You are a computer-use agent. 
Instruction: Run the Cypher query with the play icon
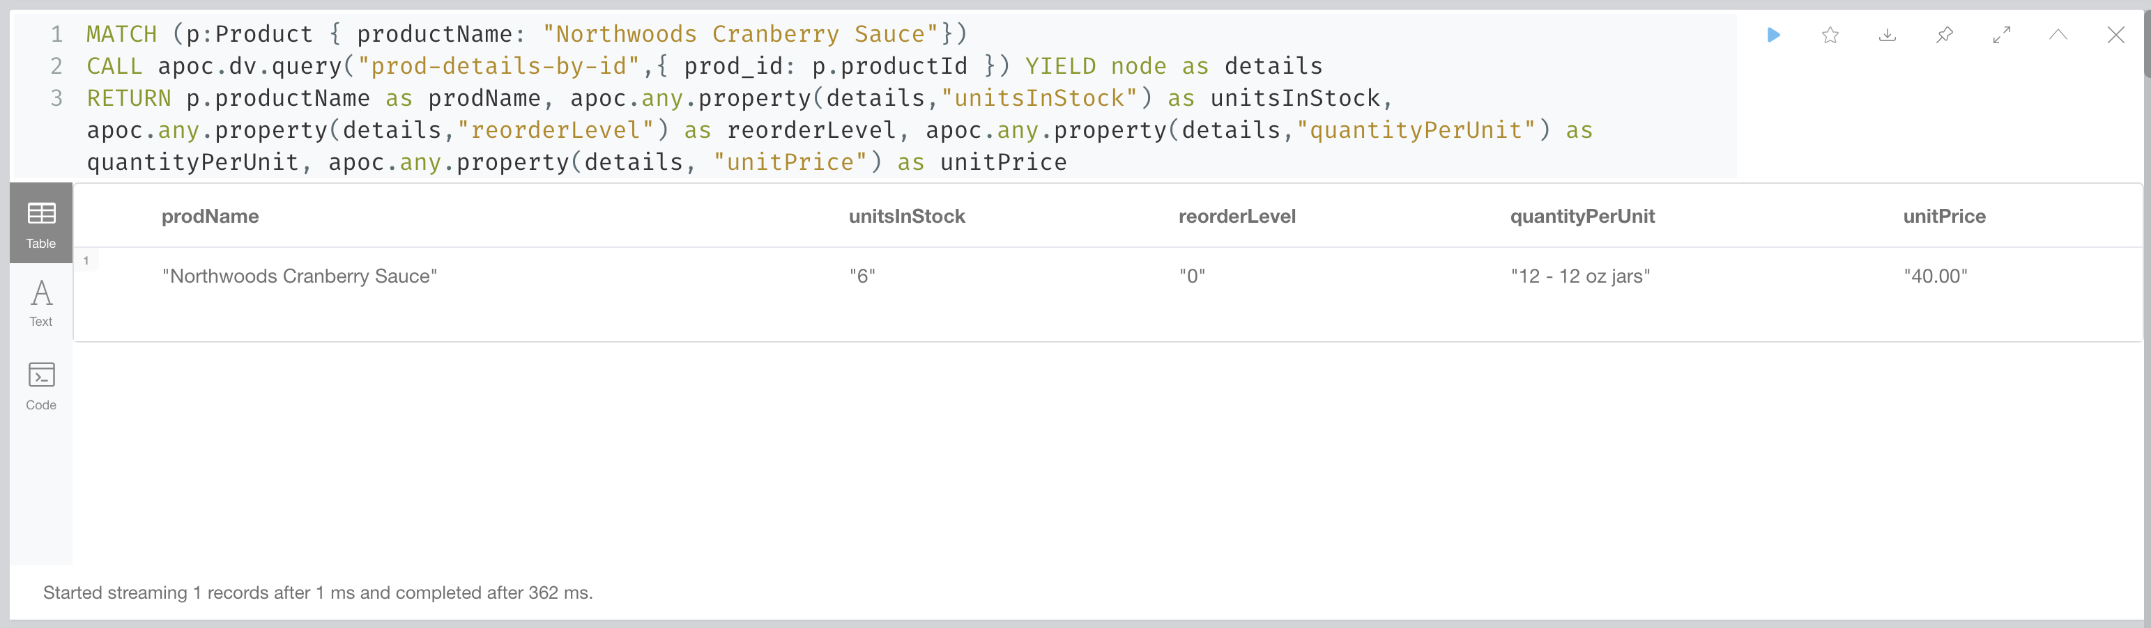click(1773, 35)
